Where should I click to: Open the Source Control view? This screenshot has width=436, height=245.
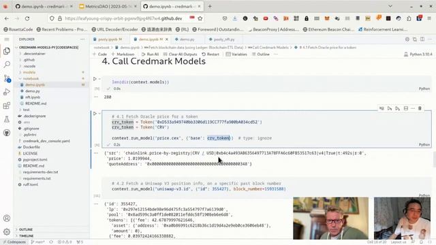(x=7, y=78)
